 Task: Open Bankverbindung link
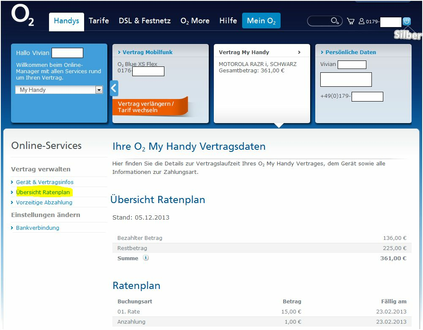click(38, 228)
